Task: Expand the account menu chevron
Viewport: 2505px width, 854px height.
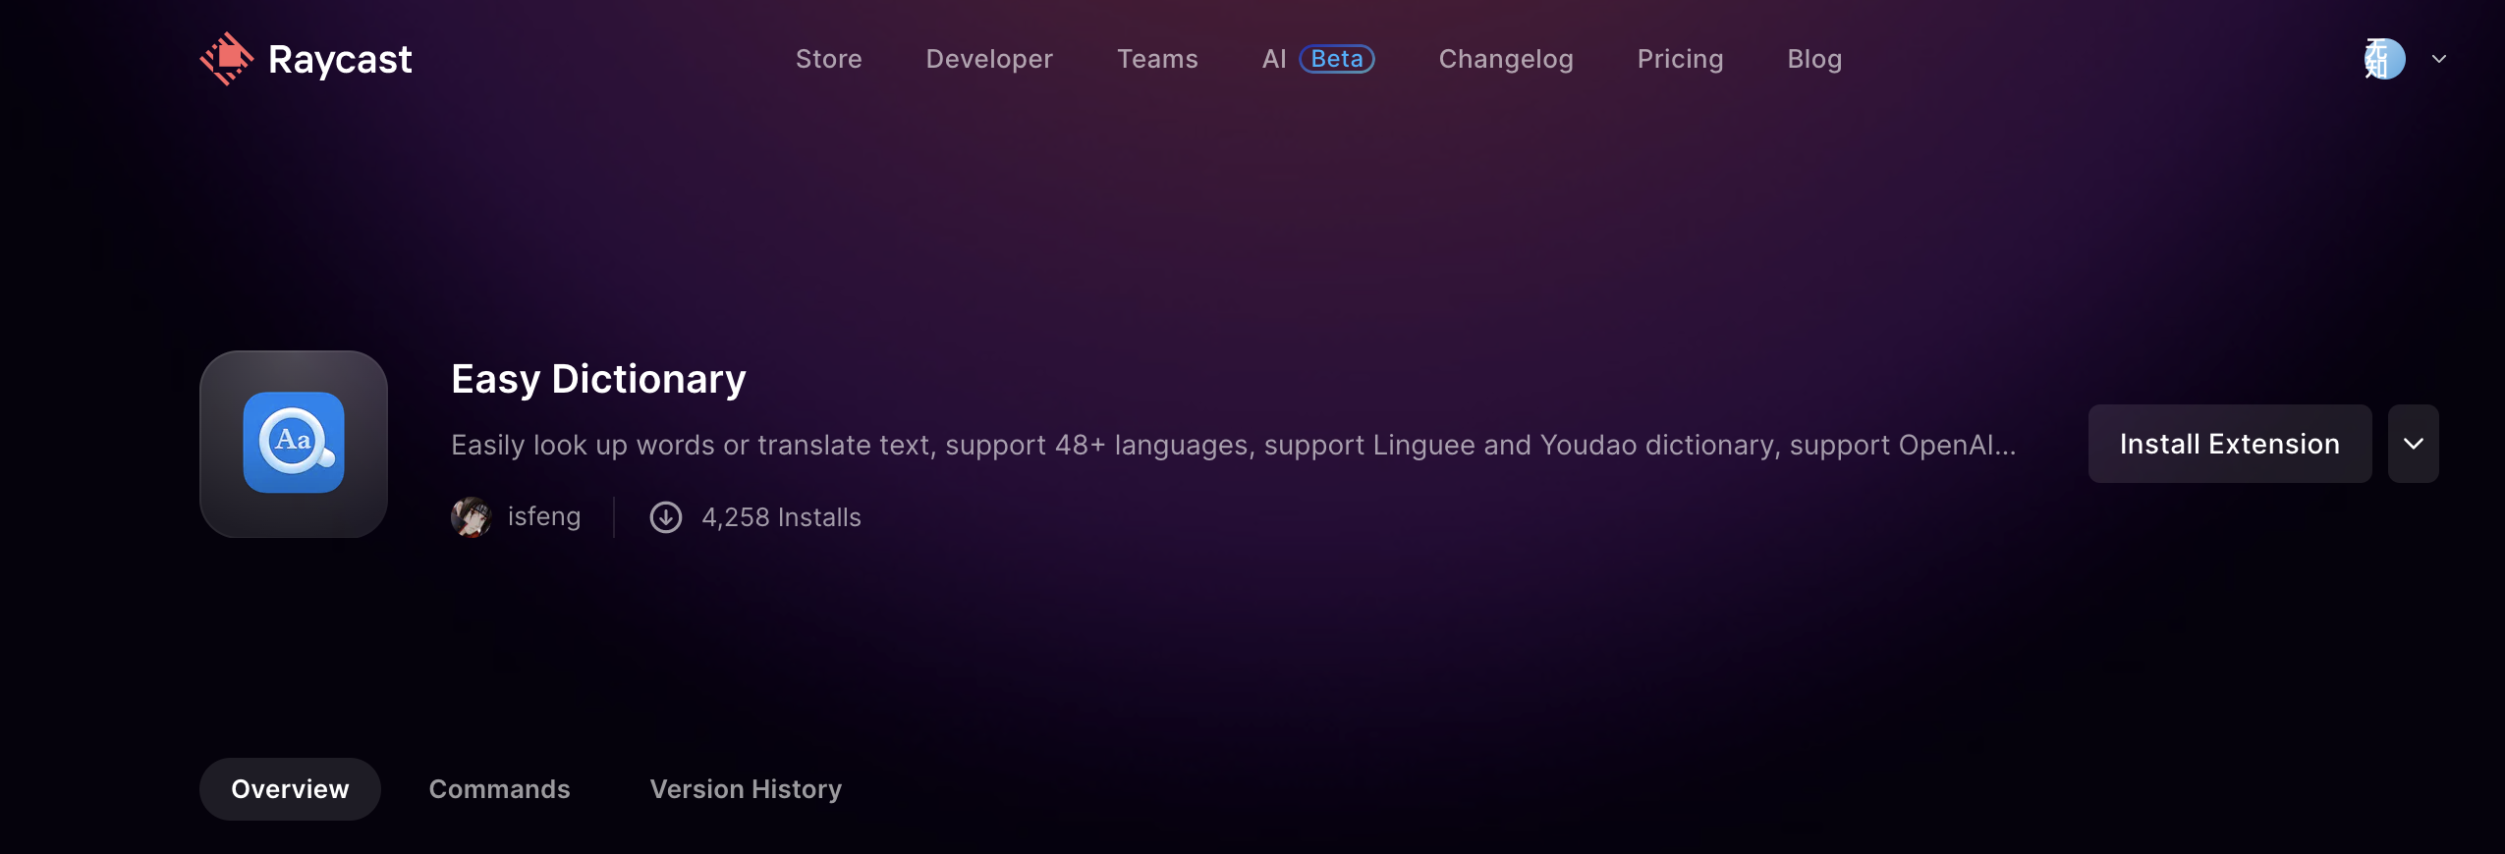Action: tap(2439, 59)
